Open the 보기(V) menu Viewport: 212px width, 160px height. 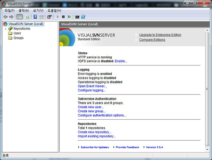[38, 11]
